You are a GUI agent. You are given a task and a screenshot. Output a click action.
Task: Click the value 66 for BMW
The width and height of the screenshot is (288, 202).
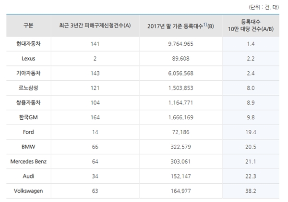(95, 147)
